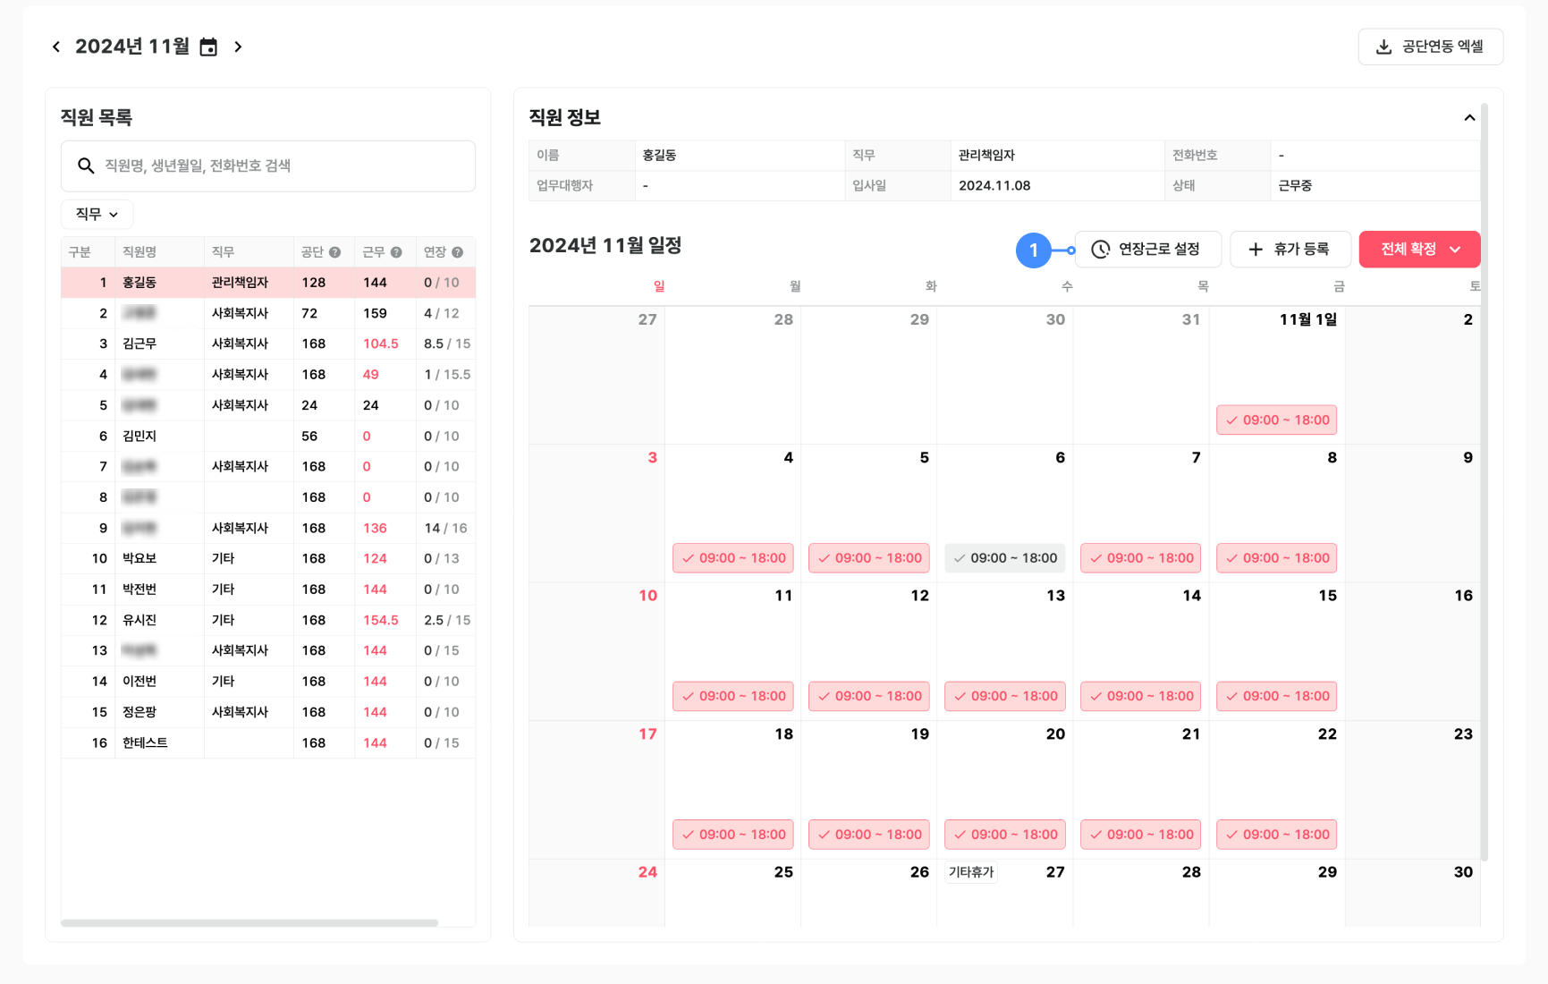1548x984 pixels.
Task: Toggle Nov 1 checked 09:00 ~ 18:00 shift
Action: point(1276,420)
